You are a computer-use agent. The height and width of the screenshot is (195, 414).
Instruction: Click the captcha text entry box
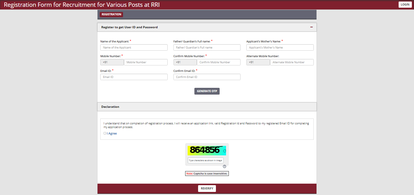tap(205, 161)
